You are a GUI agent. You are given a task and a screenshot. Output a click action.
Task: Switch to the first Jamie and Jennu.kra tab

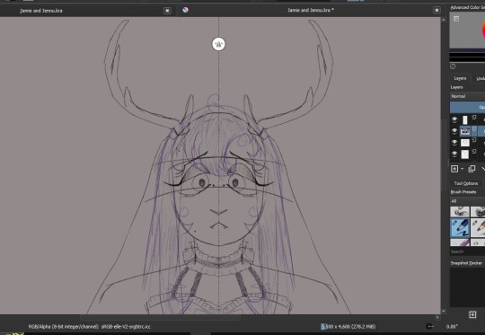tap(41, 11)
